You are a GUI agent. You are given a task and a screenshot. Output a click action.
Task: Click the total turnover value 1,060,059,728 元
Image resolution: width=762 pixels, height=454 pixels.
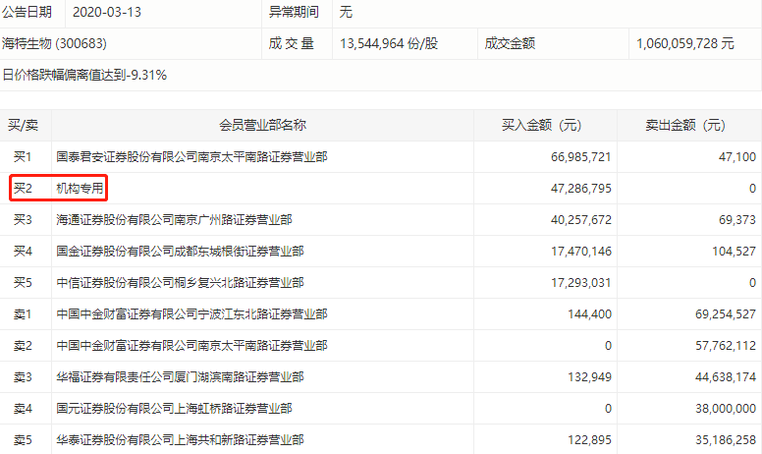pos(685,44)
